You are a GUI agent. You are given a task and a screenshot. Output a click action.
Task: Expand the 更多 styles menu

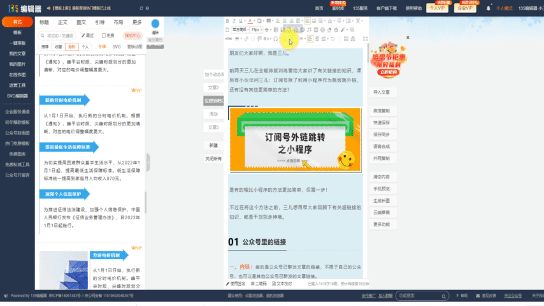click(137, 22)
